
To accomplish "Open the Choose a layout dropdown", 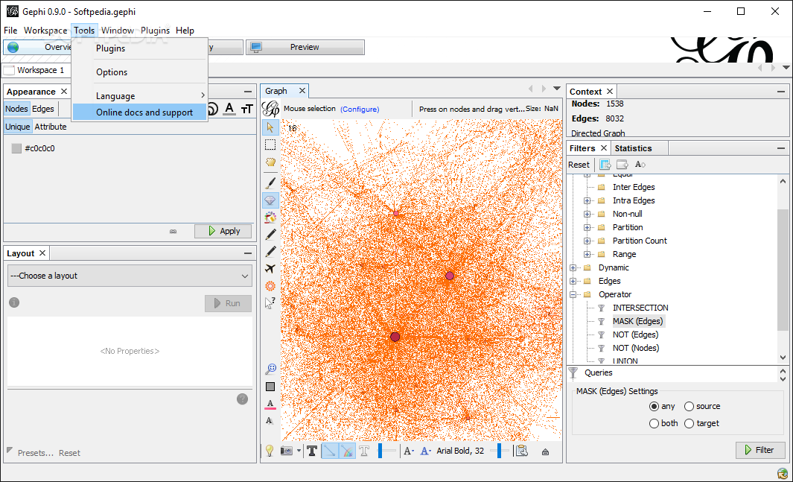I will click(x=130, y=276).
